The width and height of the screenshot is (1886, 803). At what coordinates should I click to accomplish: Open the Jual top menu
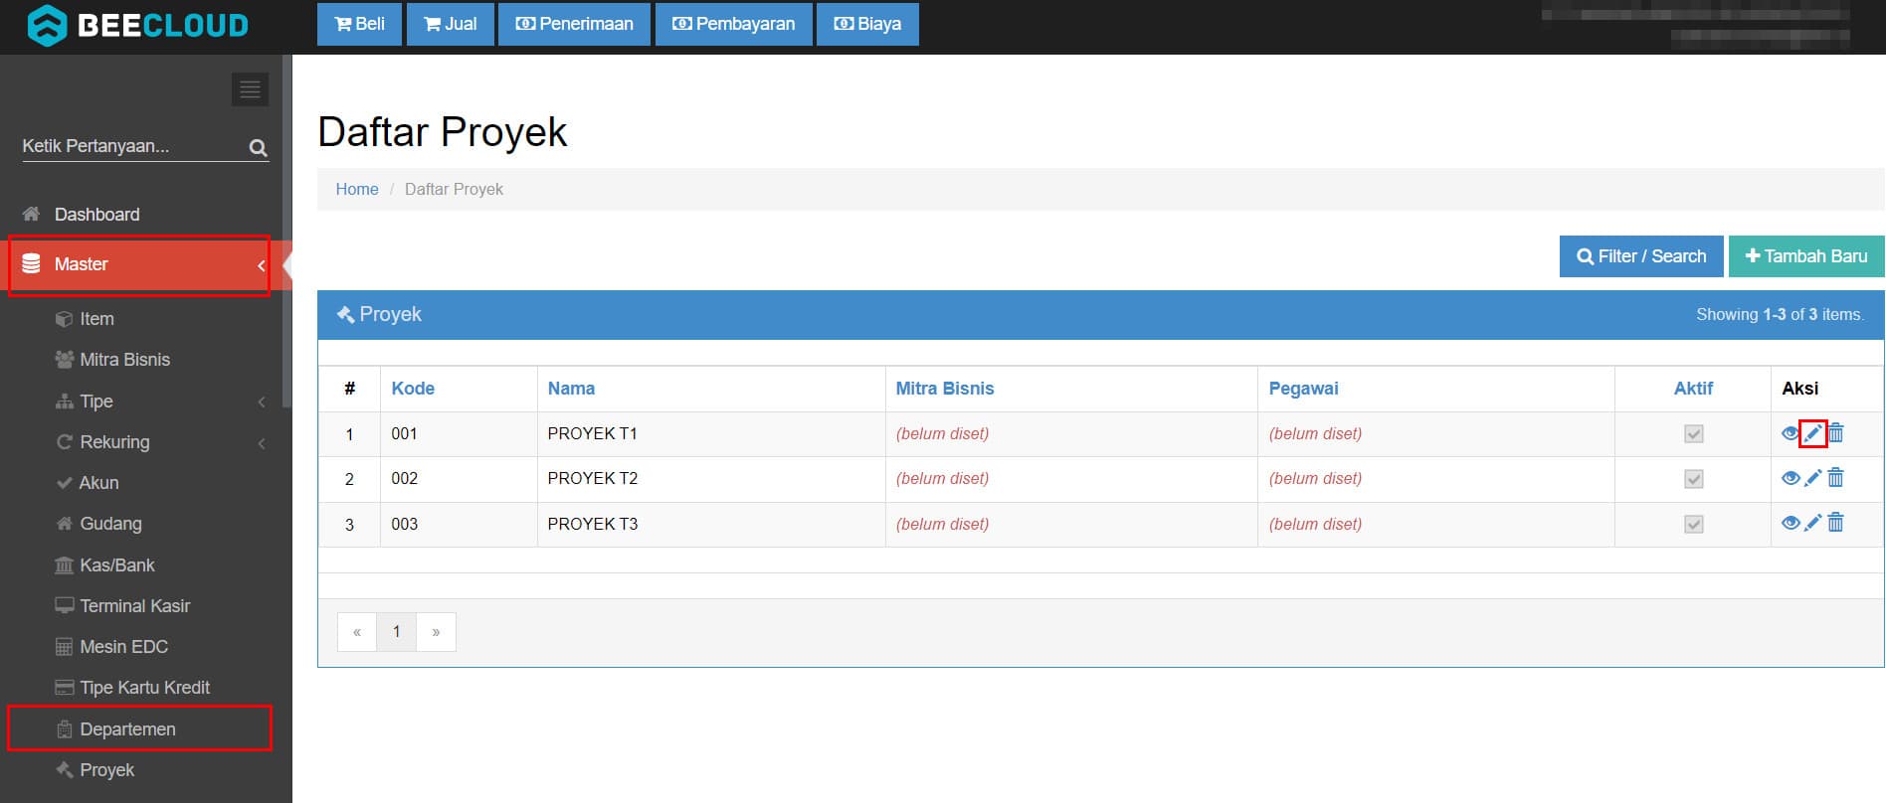tap(451, 24)
